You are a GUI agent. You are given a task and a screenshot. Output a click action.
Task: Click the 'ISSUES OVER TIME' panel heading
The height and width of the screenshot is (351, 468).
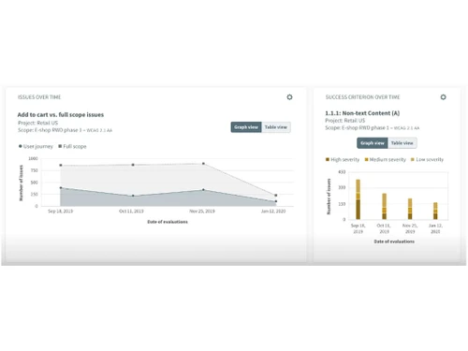pos(39,97)
